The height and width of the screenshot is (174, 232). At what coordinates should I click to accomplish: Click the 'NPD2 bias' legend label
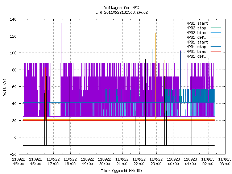pyautogui.click(x=196, y=33)
